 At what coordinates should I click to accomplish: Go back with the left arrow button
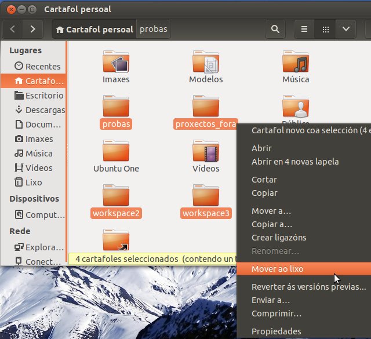[x=13, y=29]
